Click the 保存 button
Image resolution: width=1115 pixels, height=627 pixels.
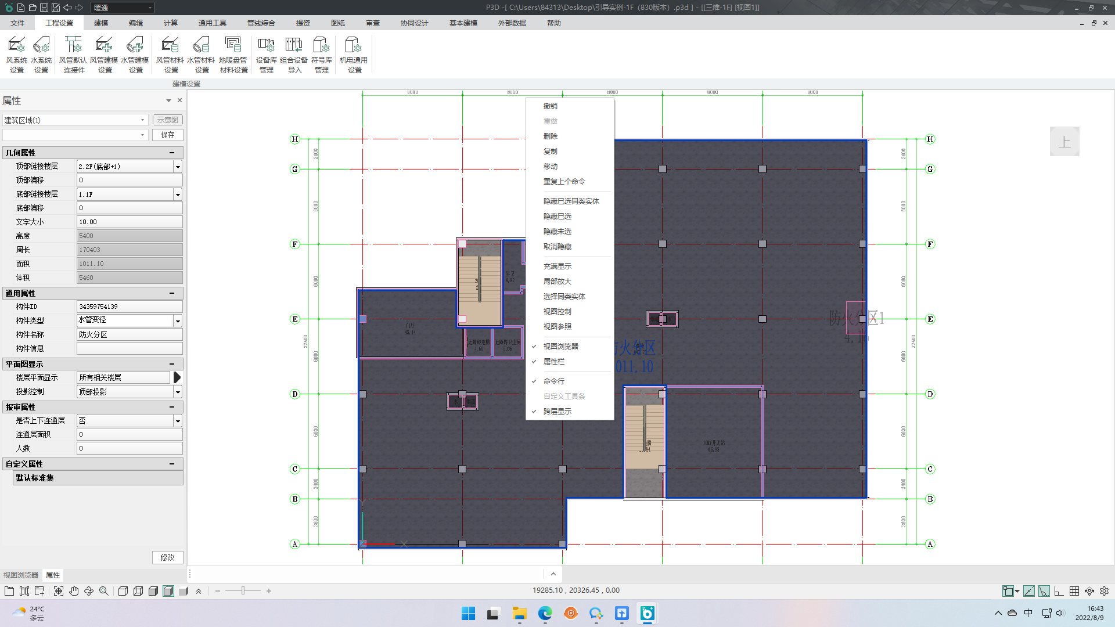click(x=168, y=135)
